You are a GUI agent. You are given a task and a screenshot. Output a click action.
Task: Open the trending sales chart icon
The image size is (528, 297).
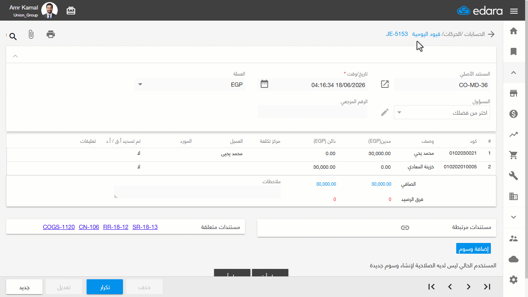point(514,134)
